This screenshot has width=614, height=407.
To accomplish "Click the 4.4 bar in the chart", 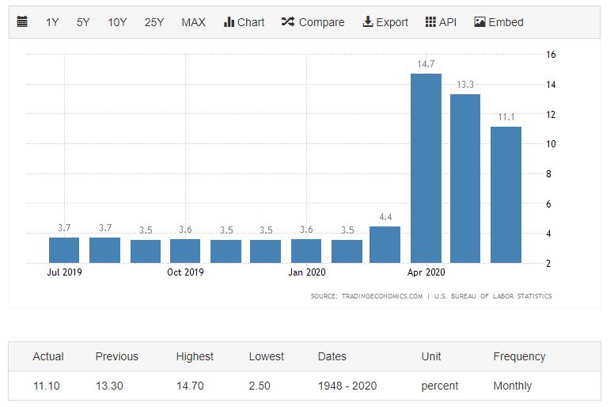I will [x=385, y=245].
